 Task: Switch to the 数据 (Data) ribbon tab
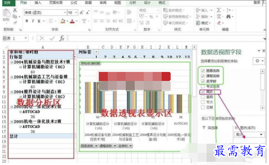(x=88, y=3)
